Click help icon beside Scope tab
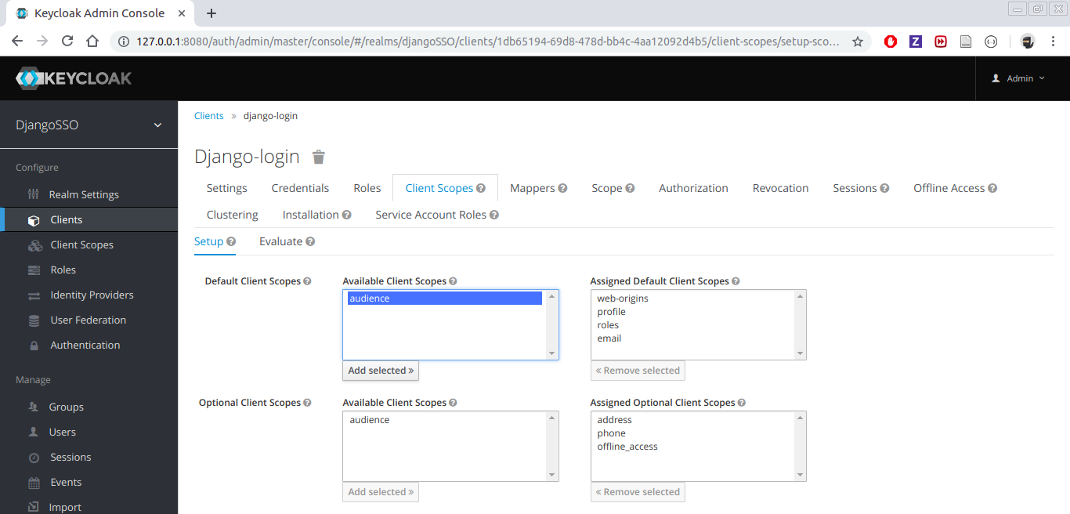Viewport: 1070px width, 514px height. (x=630, y=188)
